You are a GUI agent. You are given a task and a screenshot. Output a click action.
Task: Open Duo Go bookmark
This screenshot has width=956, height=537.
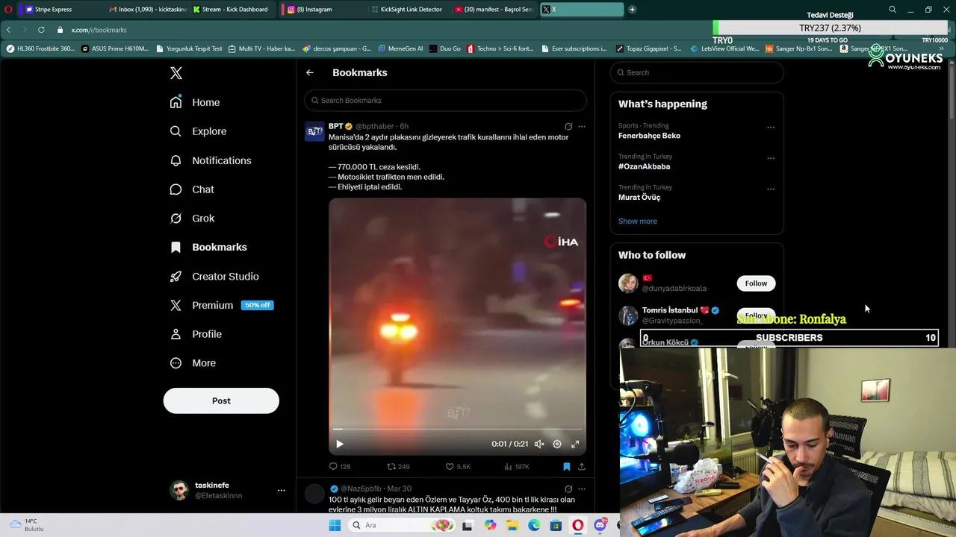coord(445,48)
